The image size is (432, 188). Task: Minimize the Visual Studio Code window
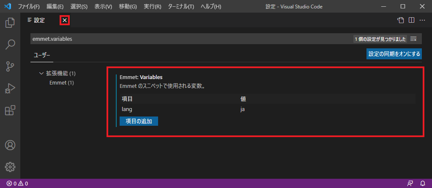pos(384,6)
